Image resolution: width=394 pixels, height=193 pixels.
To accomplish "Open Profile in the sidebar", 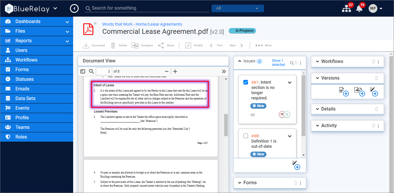I will tap(36, 118).
